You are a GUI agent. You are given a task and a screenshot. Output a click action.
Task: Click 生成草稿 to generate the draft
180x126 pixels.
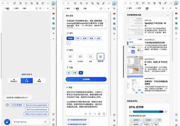(86, 79)
